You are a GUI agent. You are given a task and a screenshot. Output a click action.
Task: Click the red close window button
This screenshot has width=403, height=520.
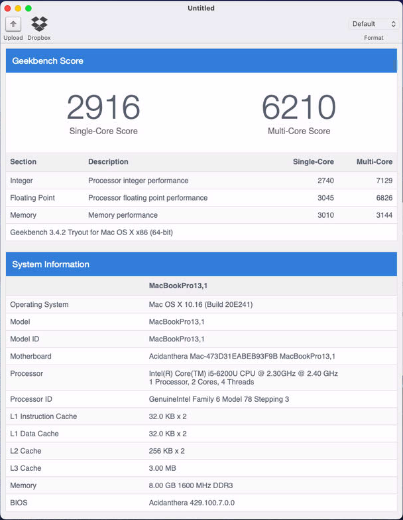(x=7, y=8)
